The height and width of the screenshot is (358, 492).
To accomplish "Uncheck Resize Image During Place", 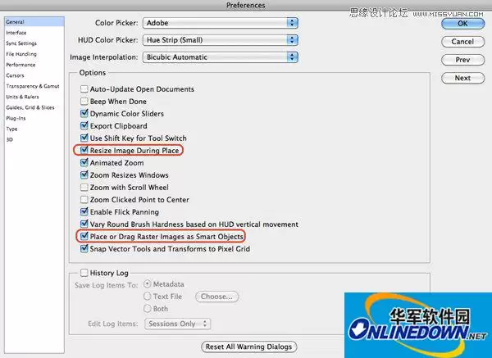I will 84,150.
